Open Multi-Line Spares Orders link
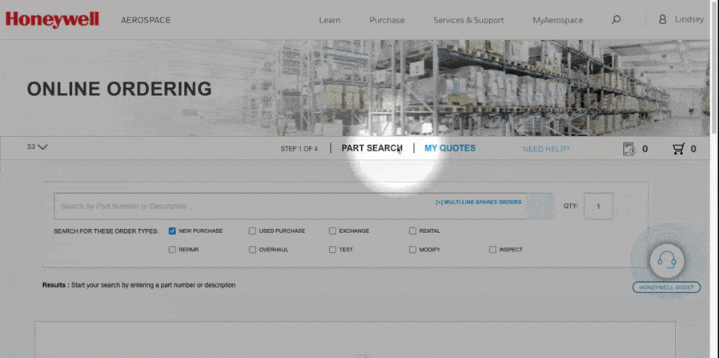 [479, 202]
